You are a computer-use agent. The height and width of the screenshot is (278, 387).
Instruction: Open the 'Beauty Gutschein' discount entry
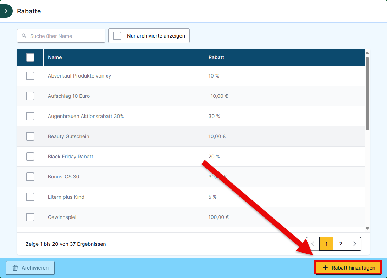(68, 136)
